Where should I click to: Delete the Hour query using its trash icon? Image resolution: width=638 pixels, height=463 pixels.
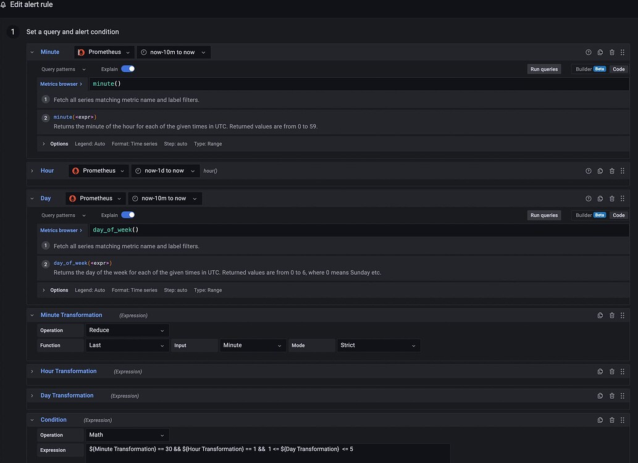611,170
